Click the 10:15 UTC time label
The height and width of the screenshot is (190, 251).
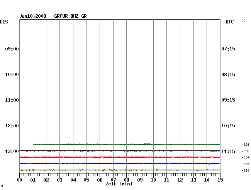[x=228, y=126]
